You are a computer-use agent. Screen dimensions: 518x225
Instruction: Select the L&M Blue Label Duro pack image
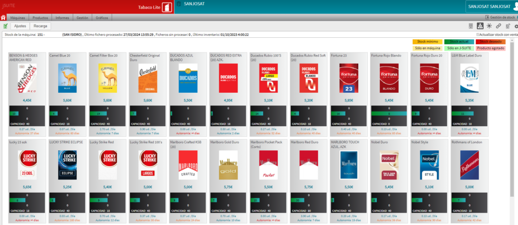pyautogui.click(x=469, y=78)
